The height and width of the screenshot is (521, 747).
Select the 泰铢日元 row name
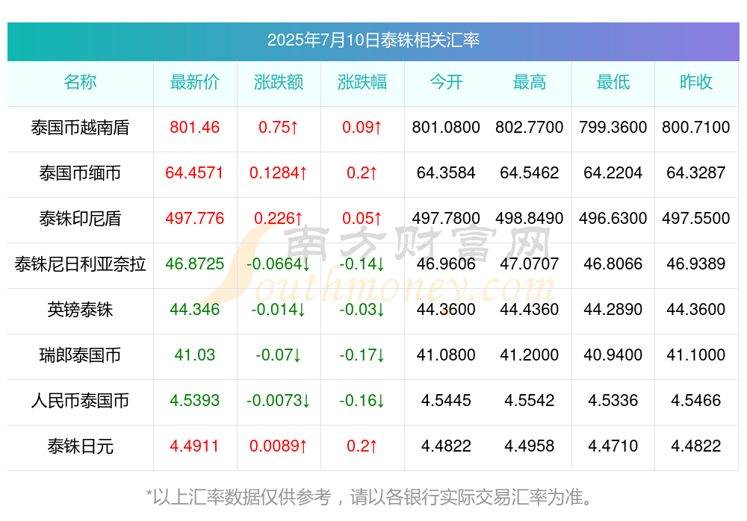point(80,446)
